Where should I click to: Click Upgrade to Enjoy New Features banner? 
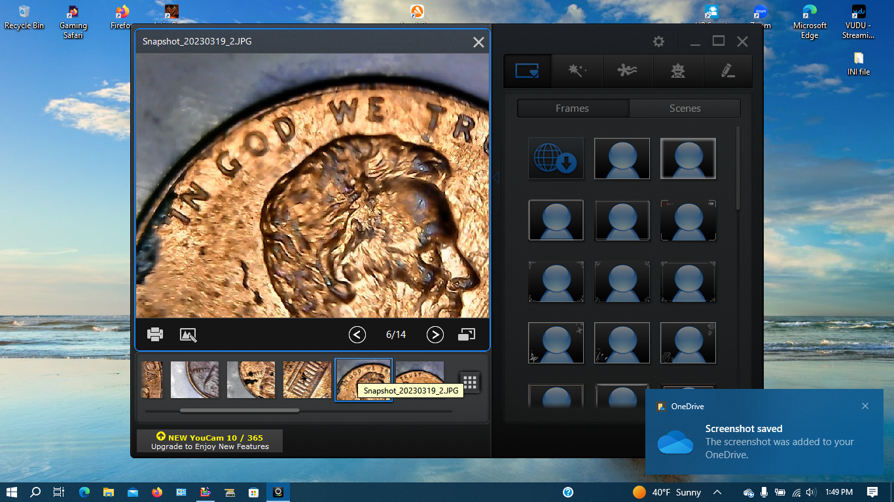pyautogui.click(x=210, y=441)
